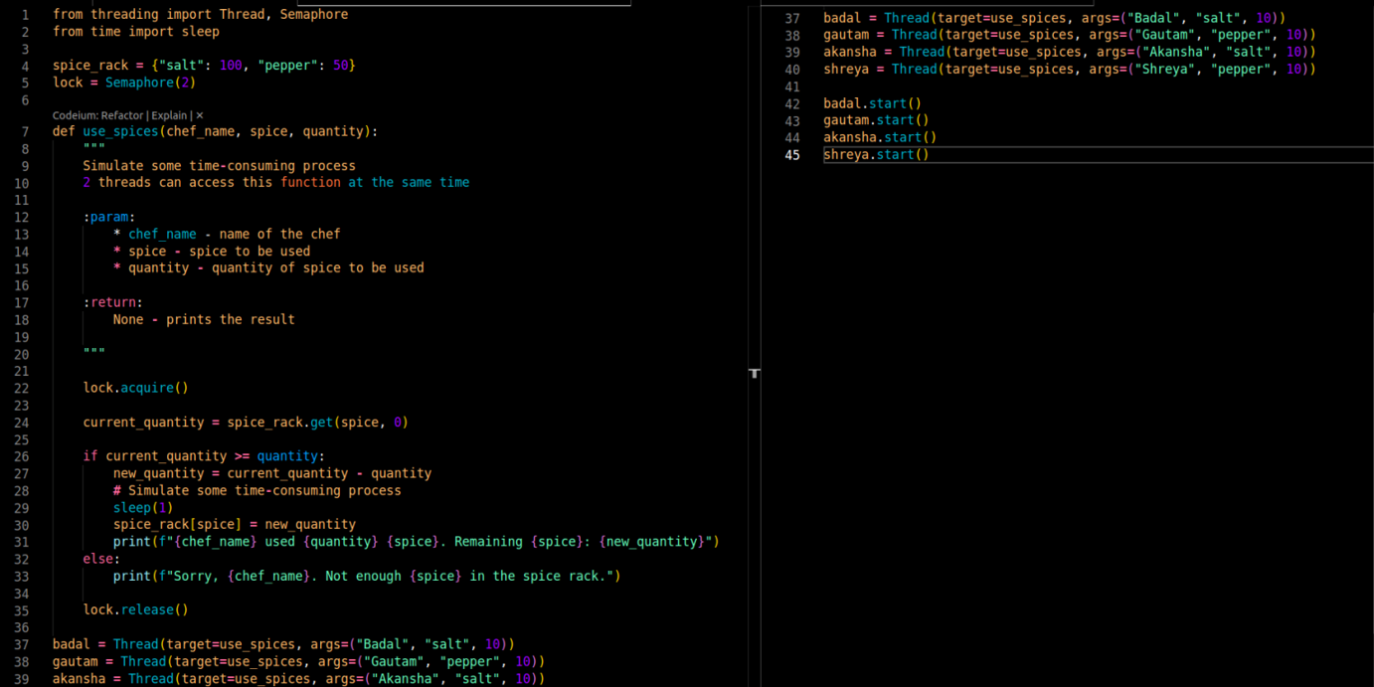Place cursor on the Semaphore import

coord(313,14)
